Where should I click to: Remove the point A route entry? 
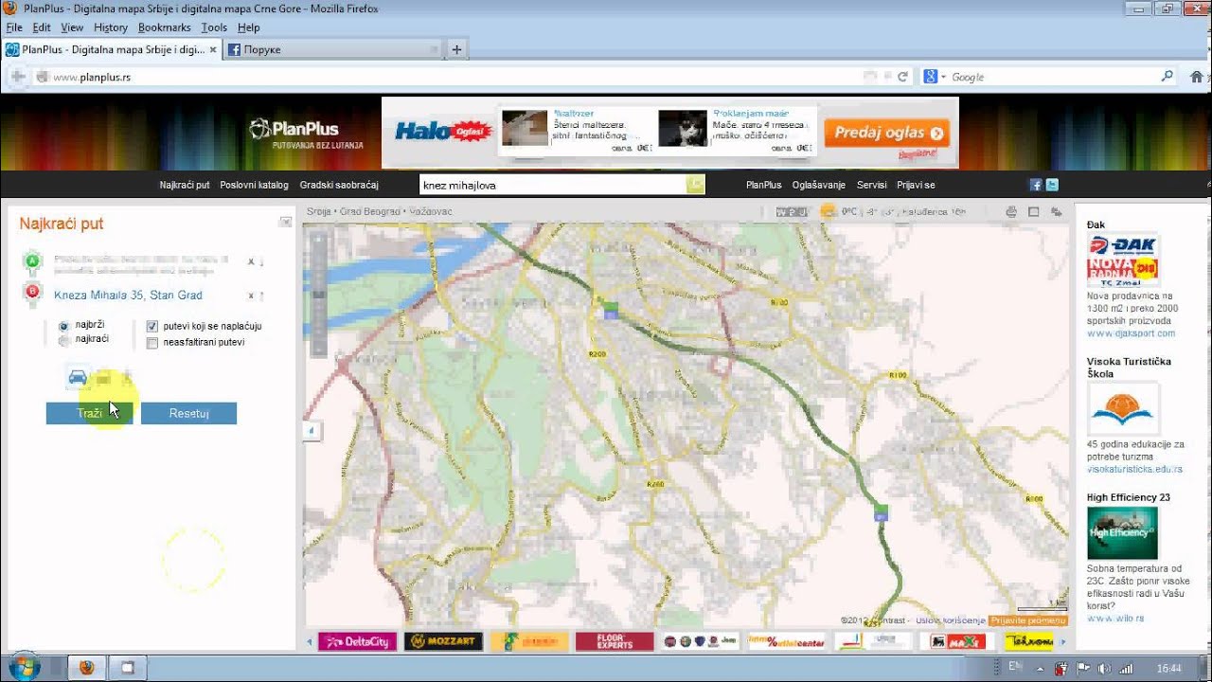pyautogui.click(x=251, y=261)
